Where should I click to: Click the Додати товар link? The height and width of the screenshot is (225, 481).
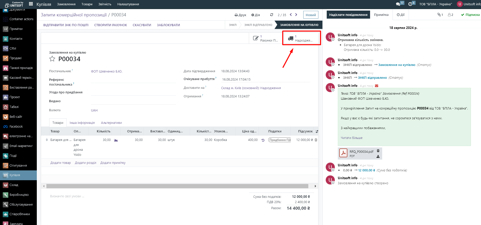point(61,163)
